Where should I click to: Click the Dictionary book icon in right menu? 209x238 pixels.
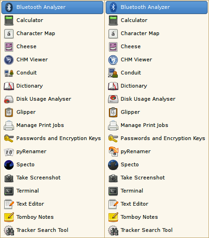(113, 86)
